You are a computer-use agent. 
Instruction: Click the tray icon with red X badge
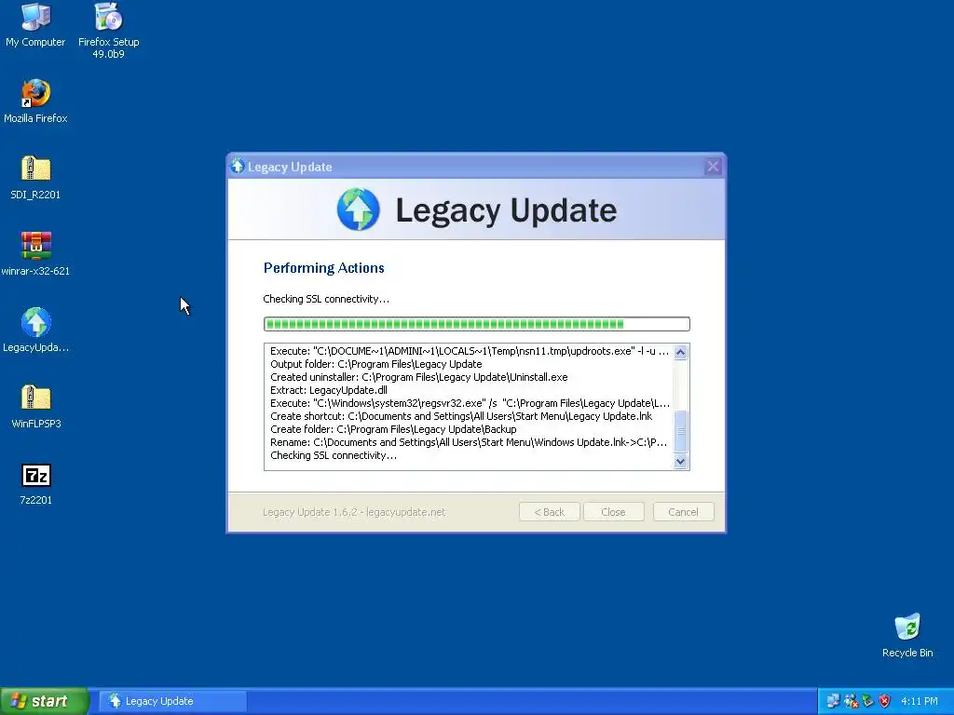coord(852,701)
